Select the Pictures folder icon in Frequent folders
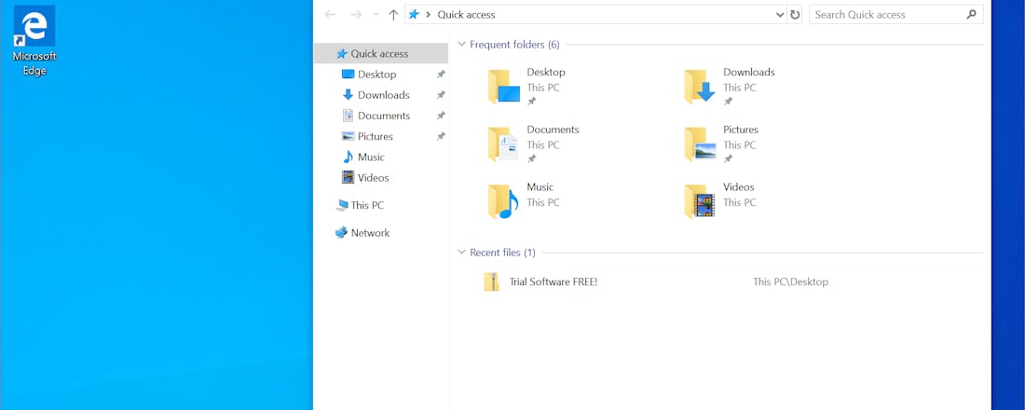The width and height of the screenshot is (1025, 410). click(x=700, y=144)
